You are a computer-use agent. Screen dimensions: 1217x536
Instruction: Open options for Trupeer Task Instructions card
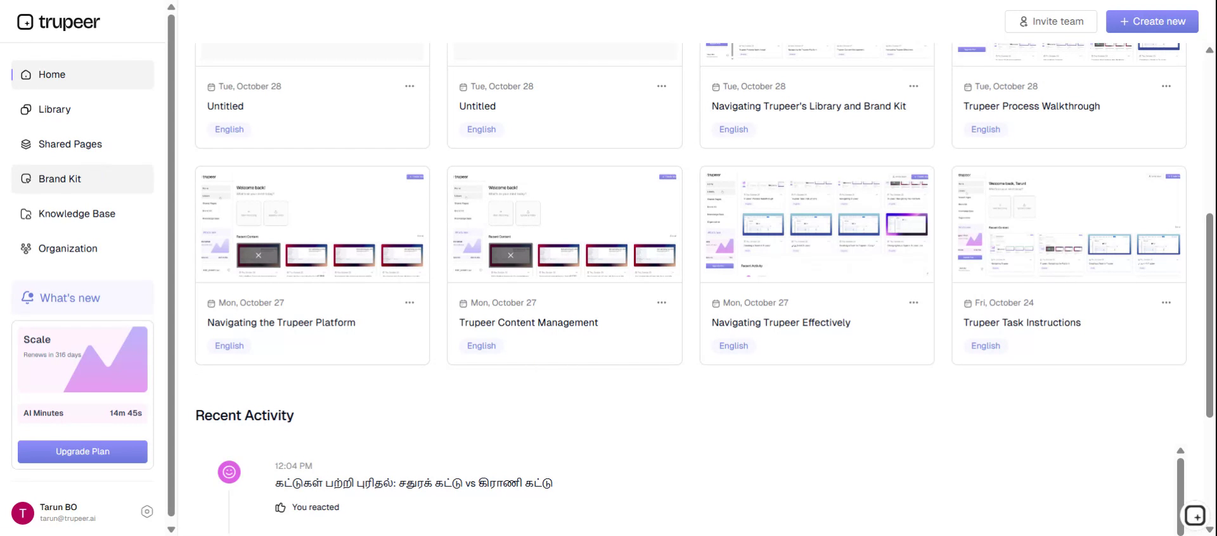(x=1166, y=303)
